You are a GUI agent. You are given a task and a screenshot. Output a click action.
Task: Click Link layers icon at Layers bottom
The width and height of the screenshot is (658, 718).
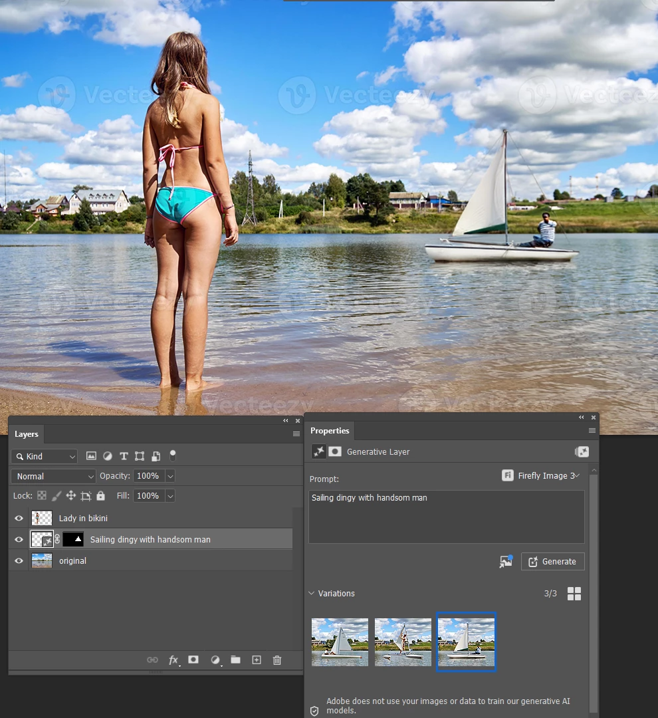tap(152, 660)
